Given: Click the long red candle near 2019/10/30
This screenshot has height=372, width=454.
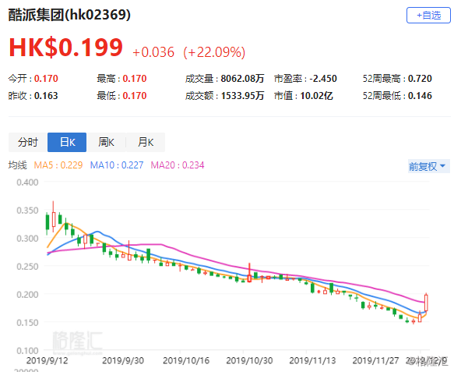Looking at the screenshot, I should tap(249, 272).
